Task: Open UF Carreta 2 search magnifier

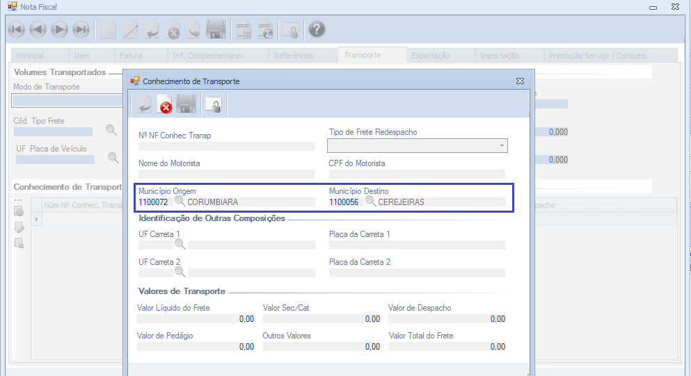Action: (x=180, y=272)
